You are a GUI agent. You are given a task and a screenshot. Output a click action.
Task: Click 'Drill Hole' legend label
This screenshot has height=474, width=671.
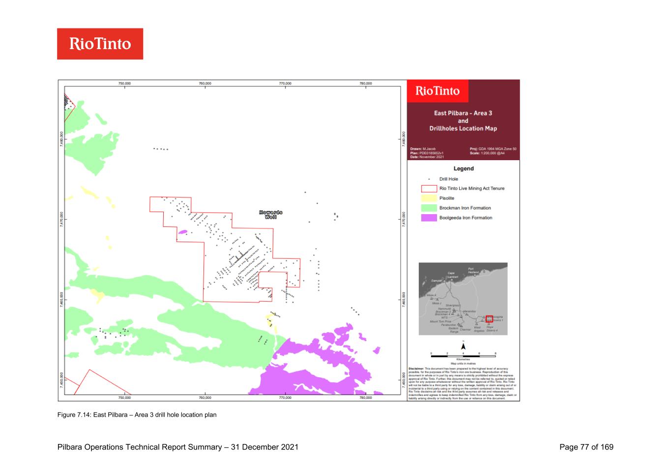pyautogui.click(x=449, y=179)
